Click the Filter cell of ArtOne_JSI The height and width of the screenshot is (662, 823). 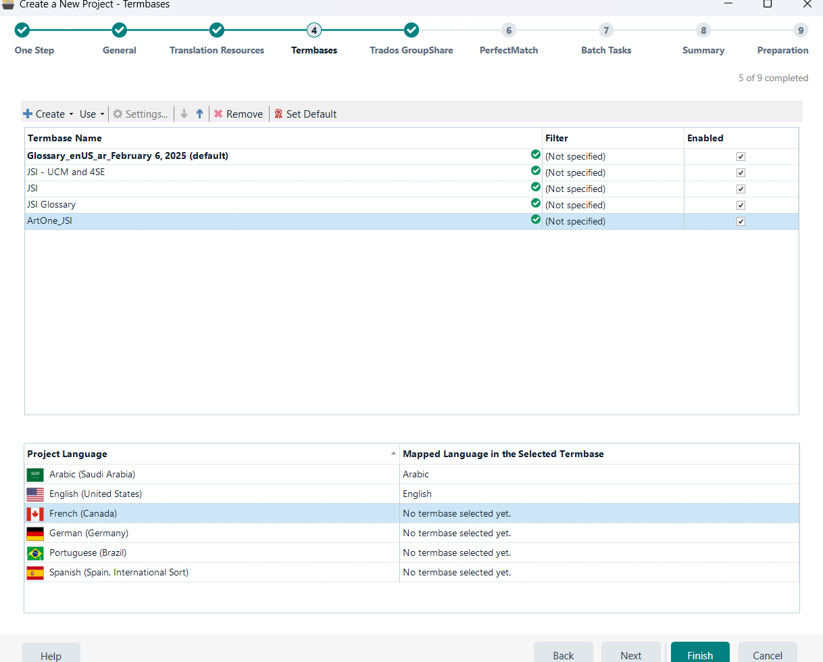pyautogui.click(x=613, y=221)
